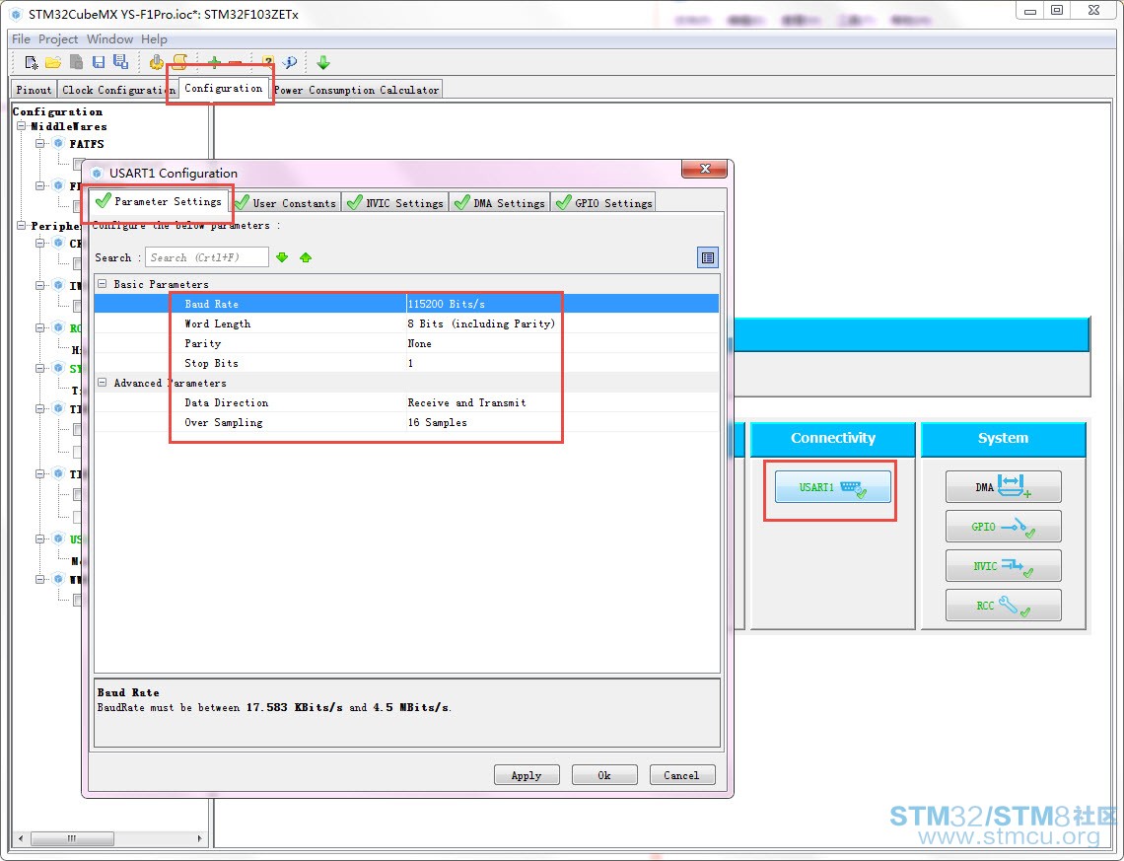Screen dimensions: 1124x861
Task: Open the Help menu
Action: point(154,38)
